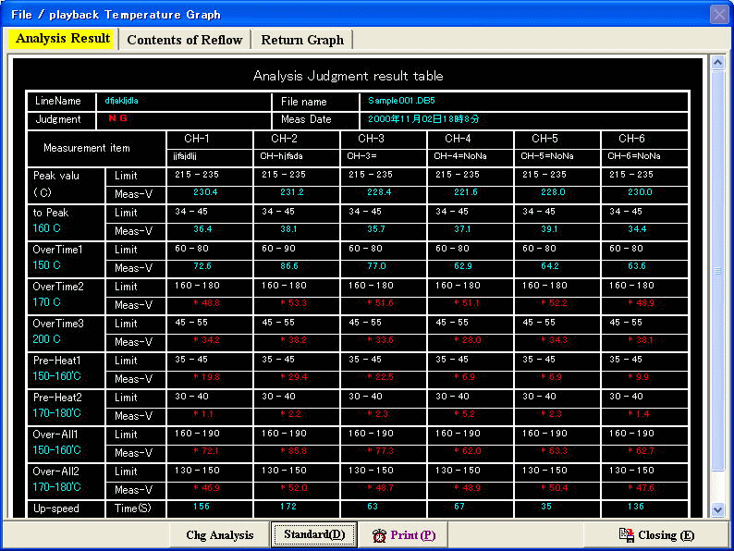Switch to the Analysis Result tab
This screenshot has height=551, width=734.
(x=63, y=39)
